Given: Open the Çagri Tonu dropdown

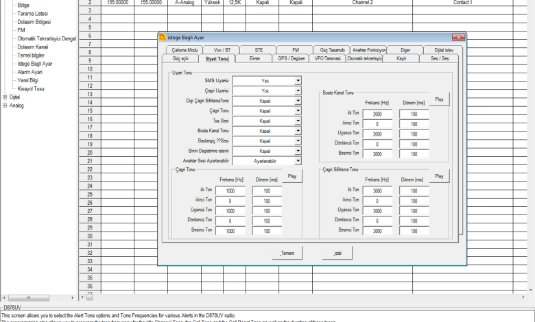Looking at the screenshot, I should click(298, 111).
